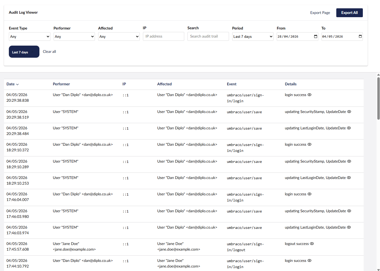View details of 17:44:10.792 login success

[x=309, y=261]
